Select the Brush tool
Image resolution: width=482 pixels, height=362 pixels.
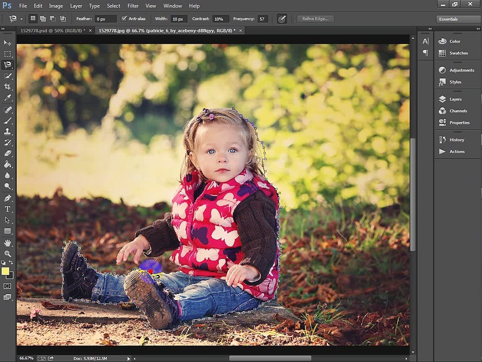8,121
